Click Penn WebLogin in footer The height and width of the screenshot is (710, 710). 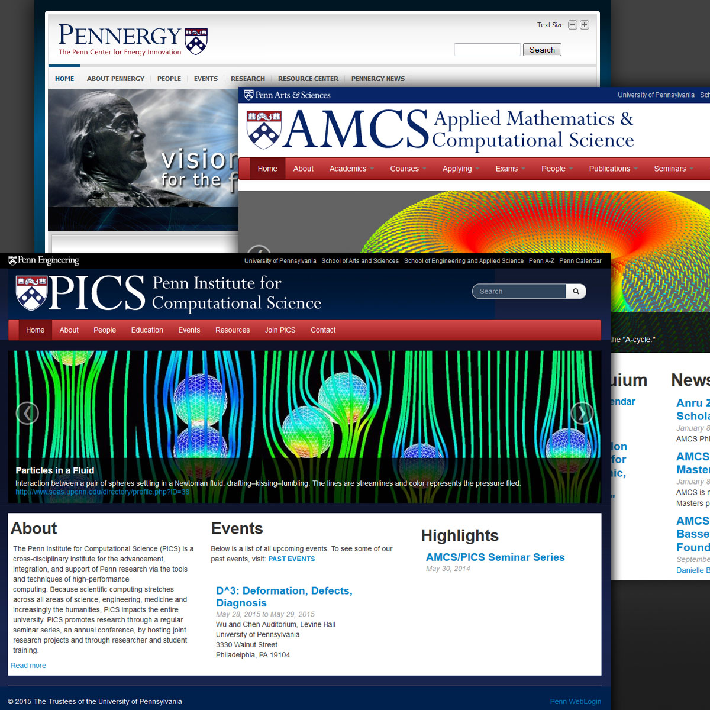pos(576,702)
